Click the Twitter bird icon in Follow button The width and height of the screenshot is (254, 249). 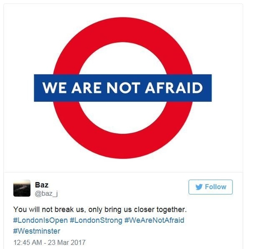(x=199, y=187)
